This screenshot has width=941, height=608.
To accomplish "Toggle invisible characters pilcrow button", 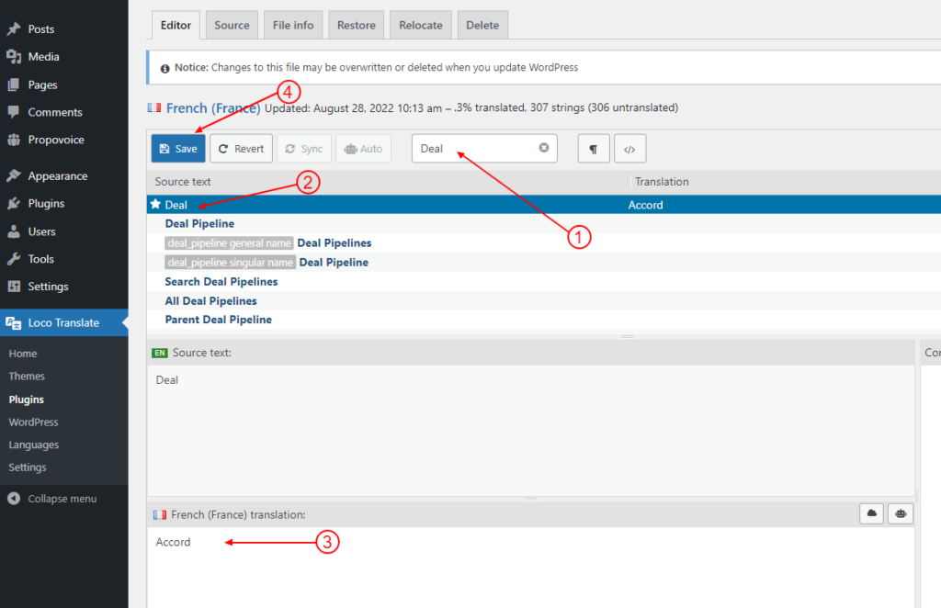I will pos(594,149).
